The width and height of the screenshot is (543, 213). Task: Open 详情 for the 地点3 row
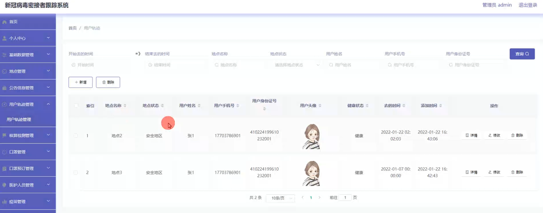472,172
